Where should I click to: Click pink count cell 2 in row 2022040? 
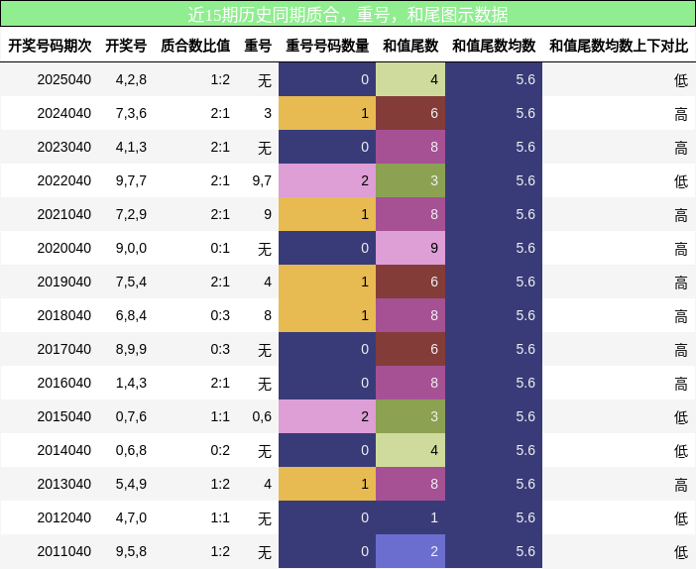(327, 180)
